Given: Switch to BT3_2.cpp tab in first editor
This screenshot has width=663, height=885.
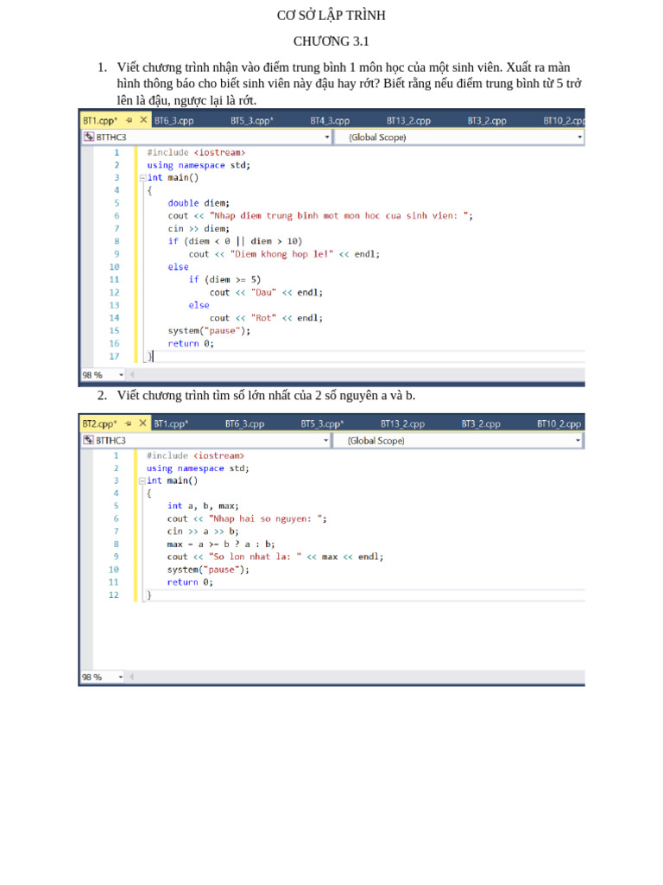Looking at the screenshot, I should (487, 121).
